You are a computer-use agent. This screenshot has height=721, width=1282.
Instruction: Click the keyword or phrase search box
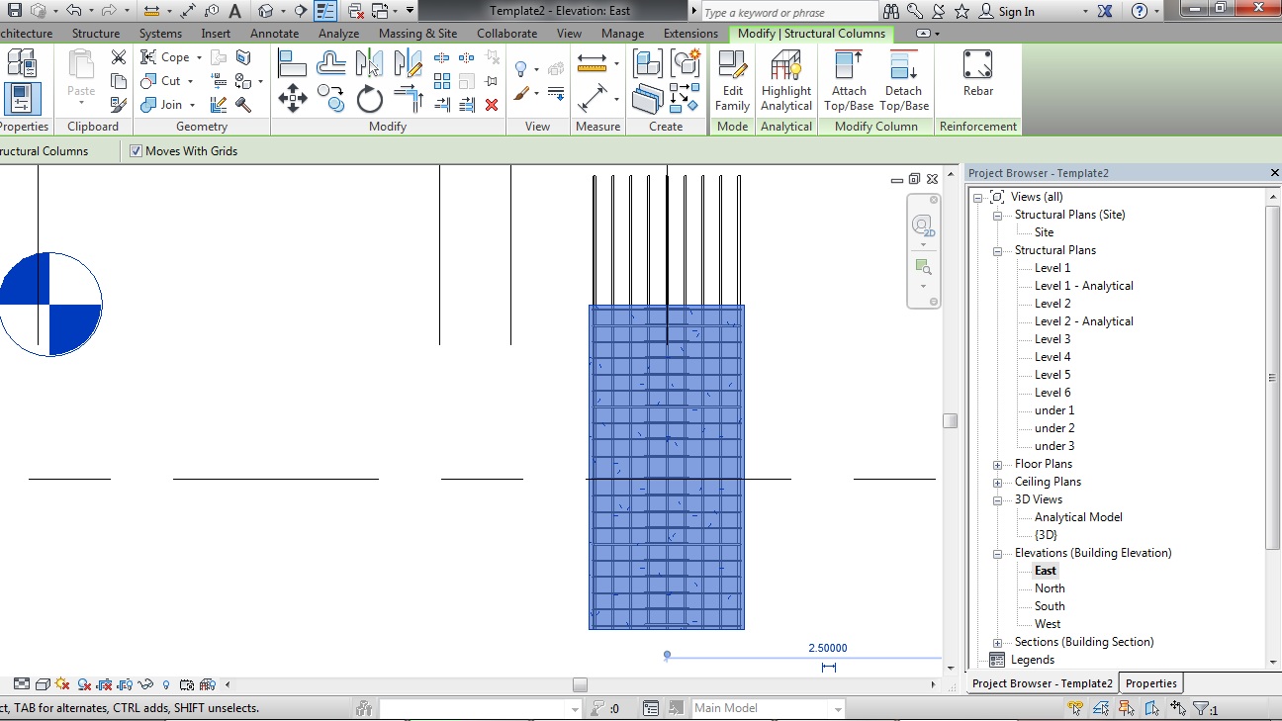click(788, 12)
